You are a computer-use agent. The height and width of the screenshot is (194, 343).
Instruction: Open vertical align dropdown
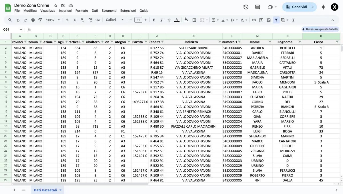225,20
